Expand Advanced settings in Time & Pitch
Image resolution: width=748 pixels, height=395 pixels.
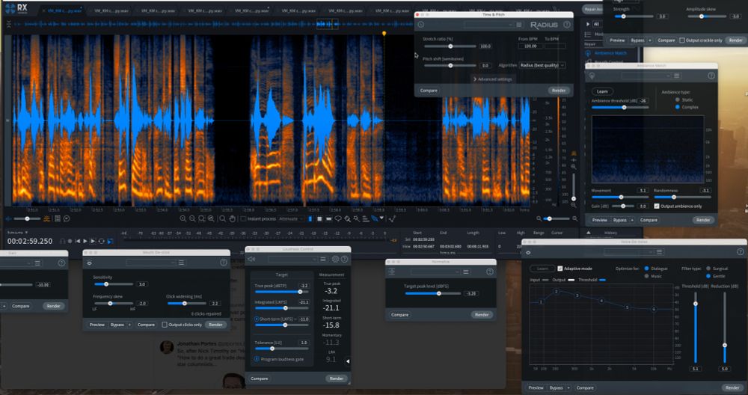[x=493, y=79]
